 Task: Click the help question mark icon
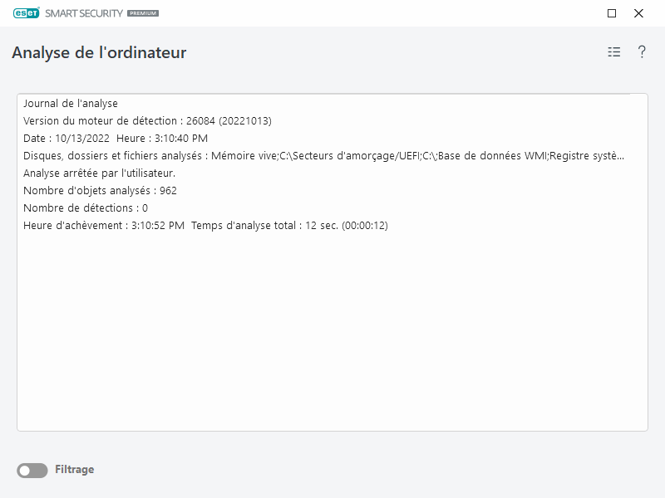pyautogui.click(x=641, y=51)
